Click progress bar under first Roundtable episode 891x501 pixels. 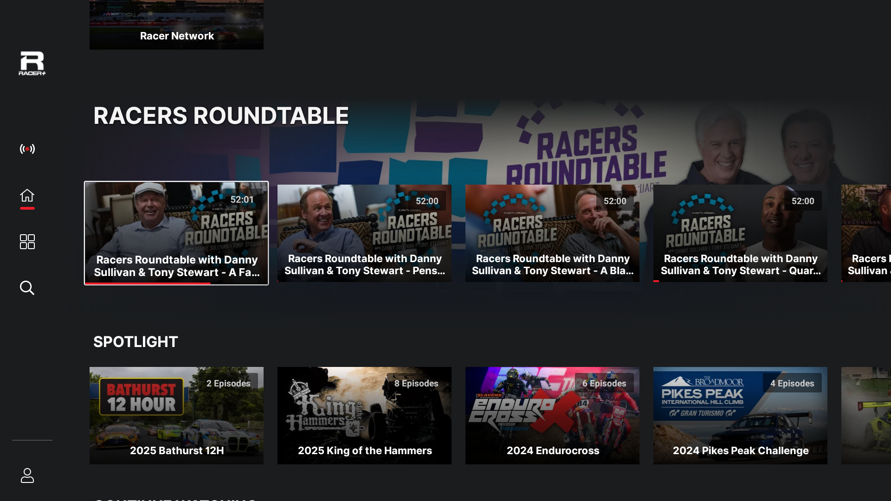[176, 283]
